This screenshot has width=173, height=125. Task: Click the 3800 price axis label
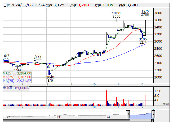click(158, 13)
